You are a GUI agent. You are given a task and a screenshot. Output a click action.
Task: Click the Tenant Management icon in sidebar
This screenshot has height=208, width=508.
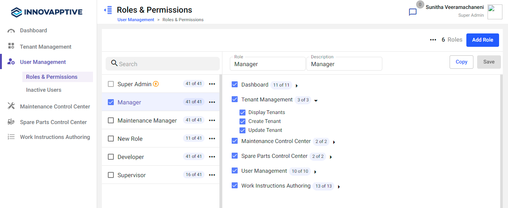pos(11,46)
